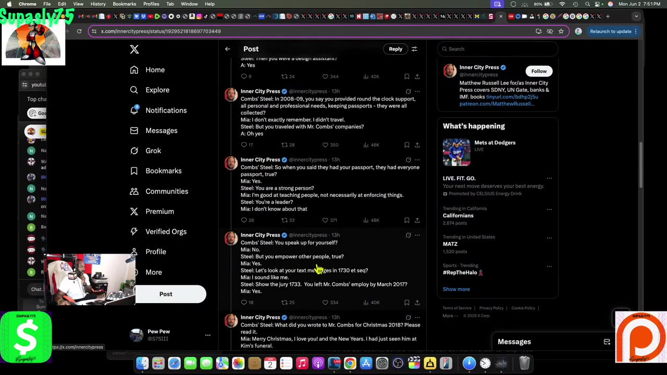This screenshot has height=375, width=667.
Task: Open more options for LIVE. FIT. GO. ad
Action: 549,179
